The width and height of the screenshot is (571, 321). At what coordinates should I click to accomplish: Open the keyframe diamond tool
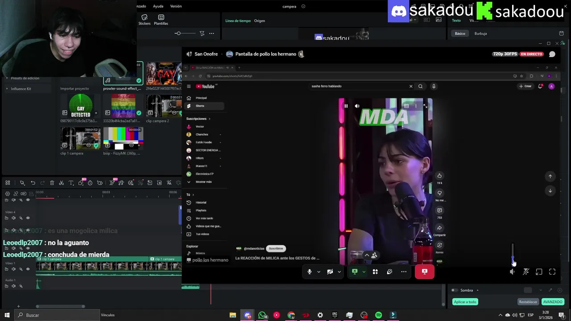point(100,183)
